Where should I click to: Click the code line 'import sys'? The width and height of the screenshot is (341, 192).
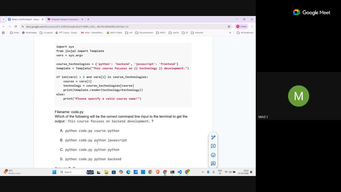click(65, 47)
